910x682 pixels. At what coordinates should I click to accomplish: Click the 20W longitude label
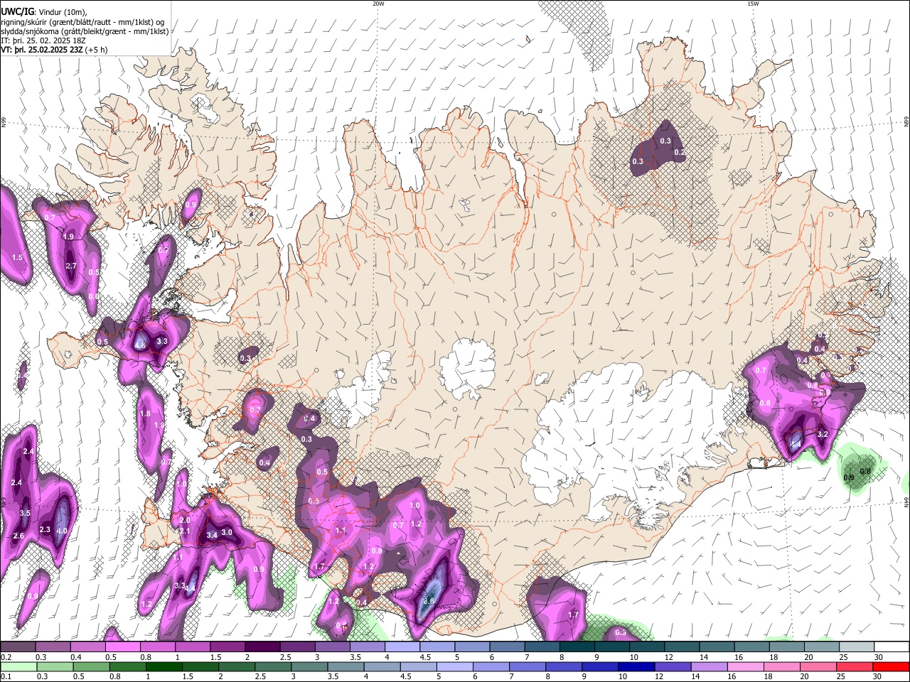378,4
